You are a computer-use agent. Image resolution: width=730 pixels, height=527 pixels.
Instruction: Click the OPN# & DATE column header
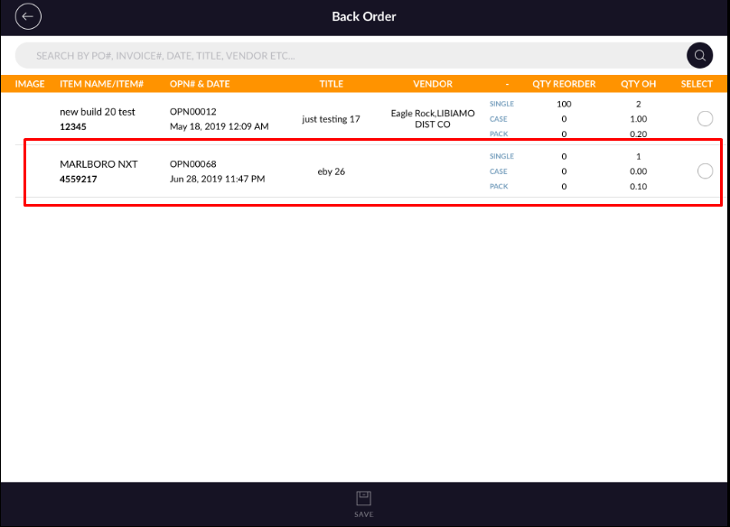point(200,84)
